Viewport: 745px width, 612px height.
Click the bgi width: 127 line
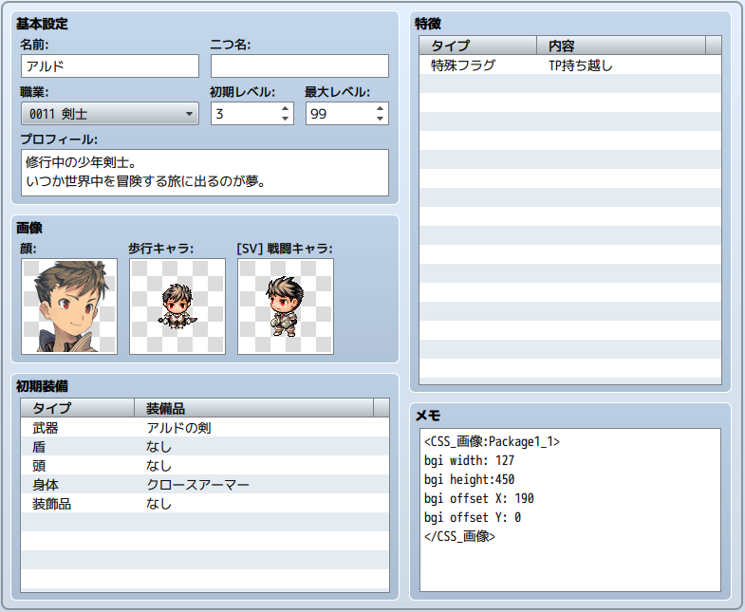[469, 460]
